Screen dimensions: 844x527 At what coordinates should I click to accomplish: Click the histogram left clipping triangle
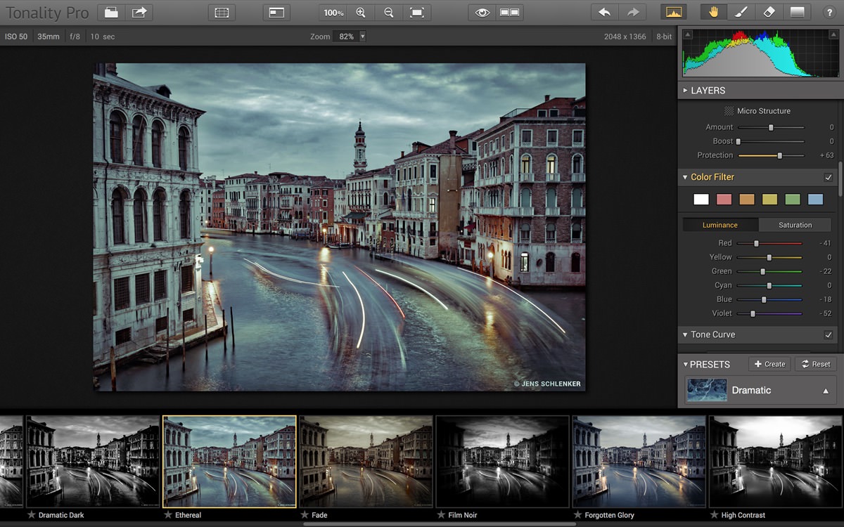pos(688,34)
